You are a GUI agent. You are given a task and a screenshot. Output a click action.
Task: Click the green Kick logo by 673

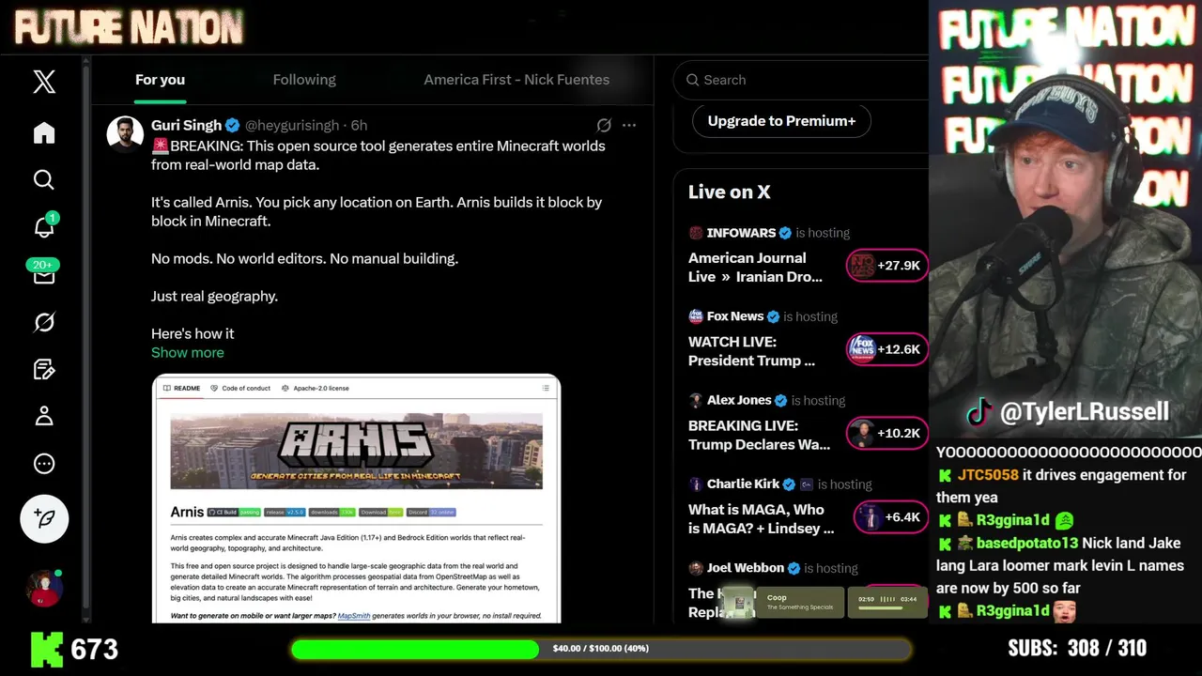(47, 649)
